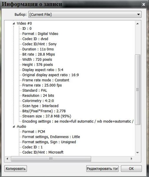
Task: Select the row 'Format : Digital Video'
Action: 40,34
